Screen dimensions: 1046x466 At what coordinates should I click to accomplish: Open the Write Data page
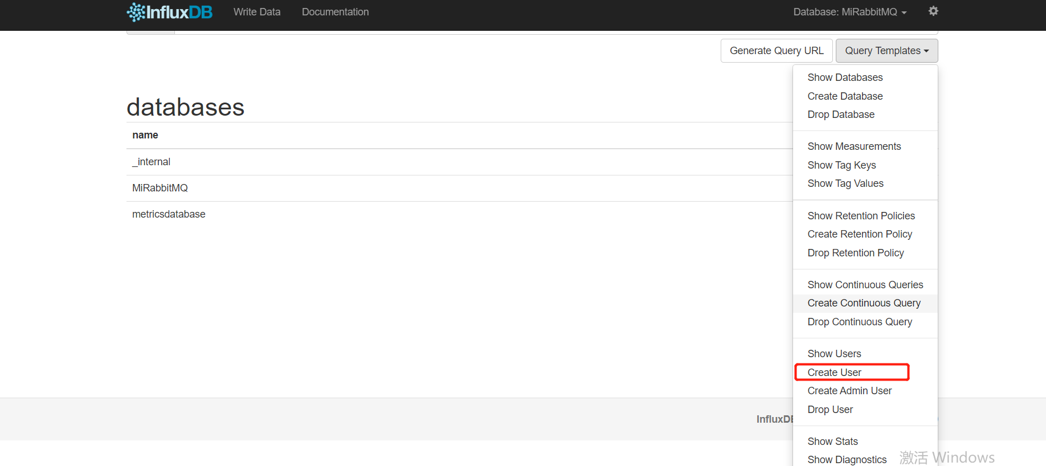[257, 12]
